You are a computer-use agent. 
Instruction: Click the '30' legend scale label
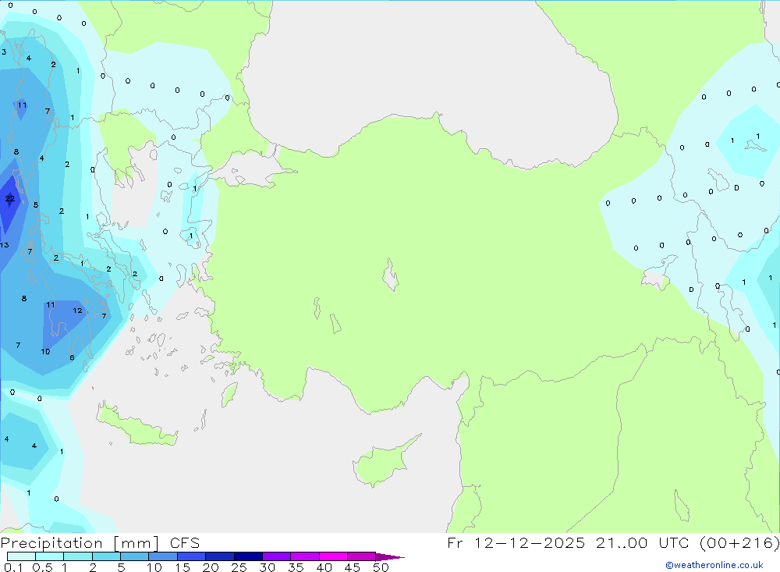268,567
